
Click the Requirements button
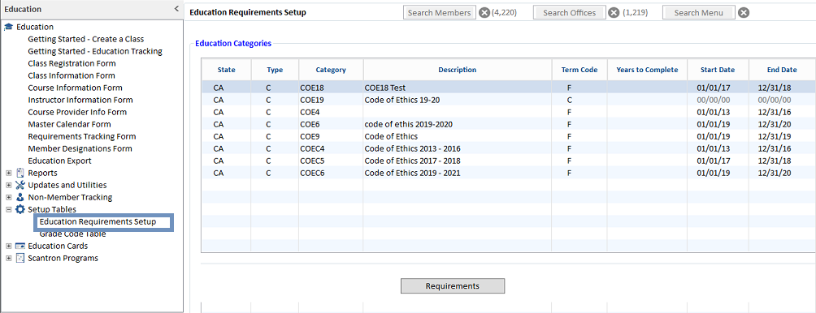[x=452, y=286]
